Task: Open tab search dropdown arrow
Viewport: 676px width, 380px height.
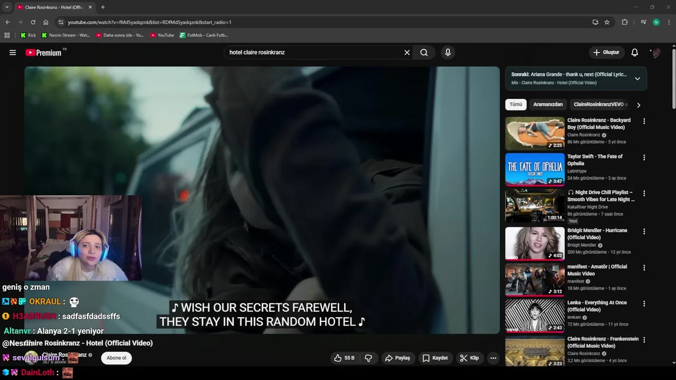Action: tap(7, 7)
